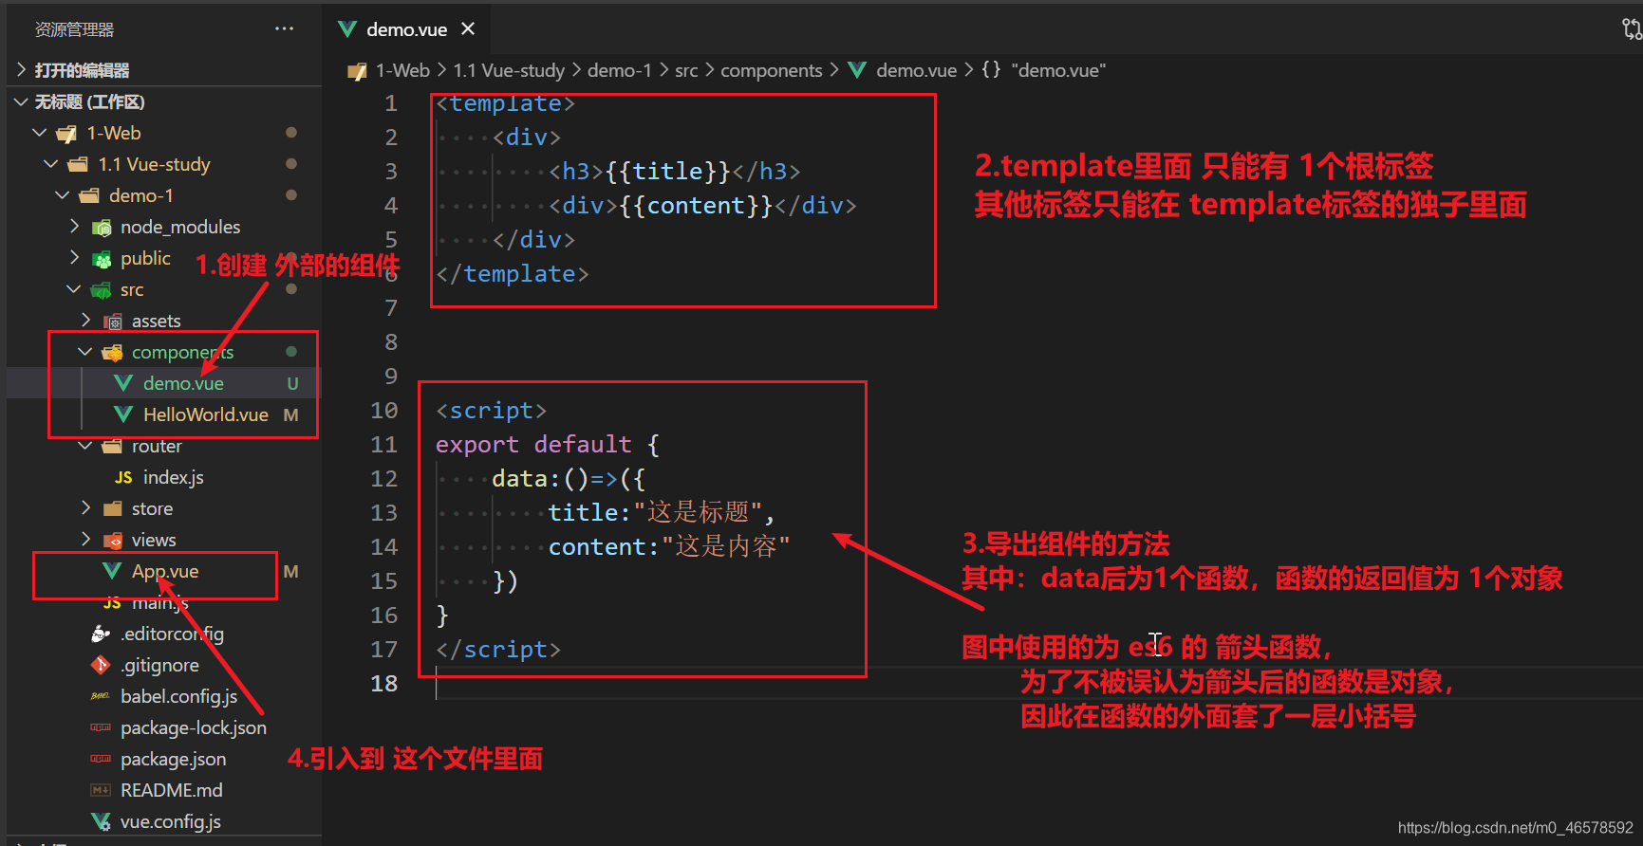
Task: Expand the assets folder
Action: pyautogui.click(x=85, y=321)
